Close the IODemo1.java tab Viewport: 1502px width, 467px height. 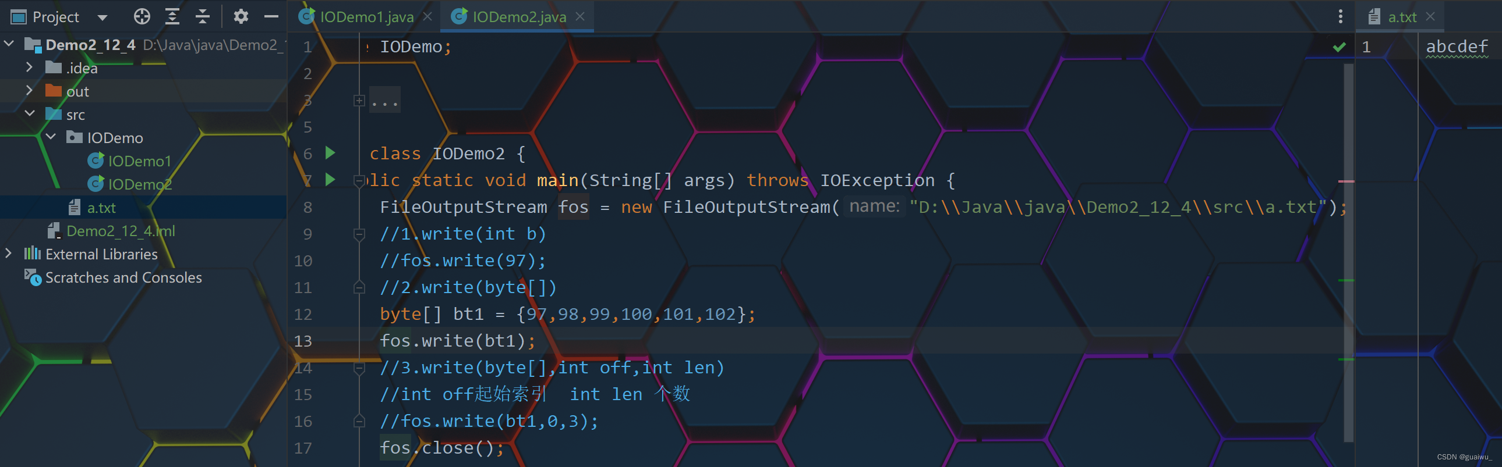pyautogui.click(x=427, y=16)
